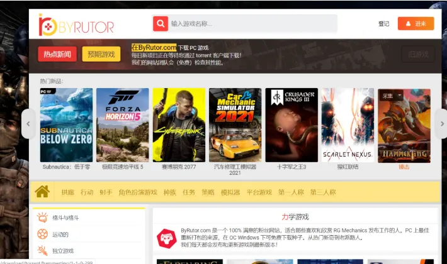Click the 力学游戏 section heading
This screenshot has width=447, height=264.
pos(295,217)
